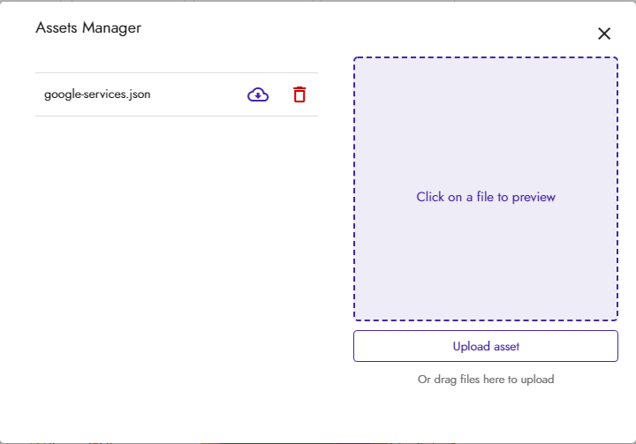The image size is (636, 444).
Task: Click the Upload asset button
Action: pyautogui.click(x=486, y=346)
